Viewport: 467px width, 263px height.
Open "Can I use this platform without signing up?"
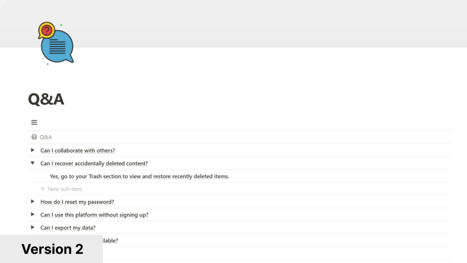pyautogui.click(x=94, y=215)
